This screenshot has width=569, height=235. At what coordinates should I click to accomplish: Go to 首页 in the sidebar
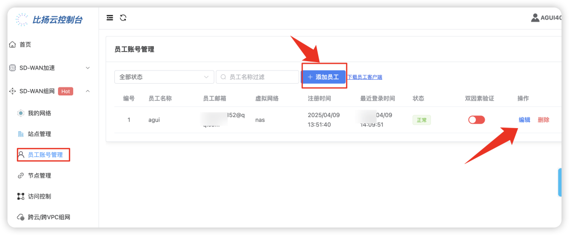click(25, 45)
